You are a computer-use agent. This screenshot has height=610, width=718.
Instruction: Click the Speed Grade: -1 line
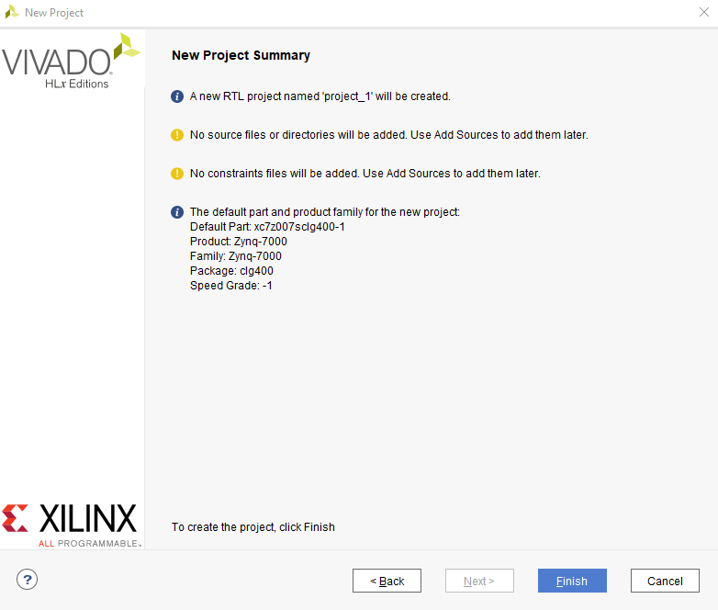(x=231, y=286)
